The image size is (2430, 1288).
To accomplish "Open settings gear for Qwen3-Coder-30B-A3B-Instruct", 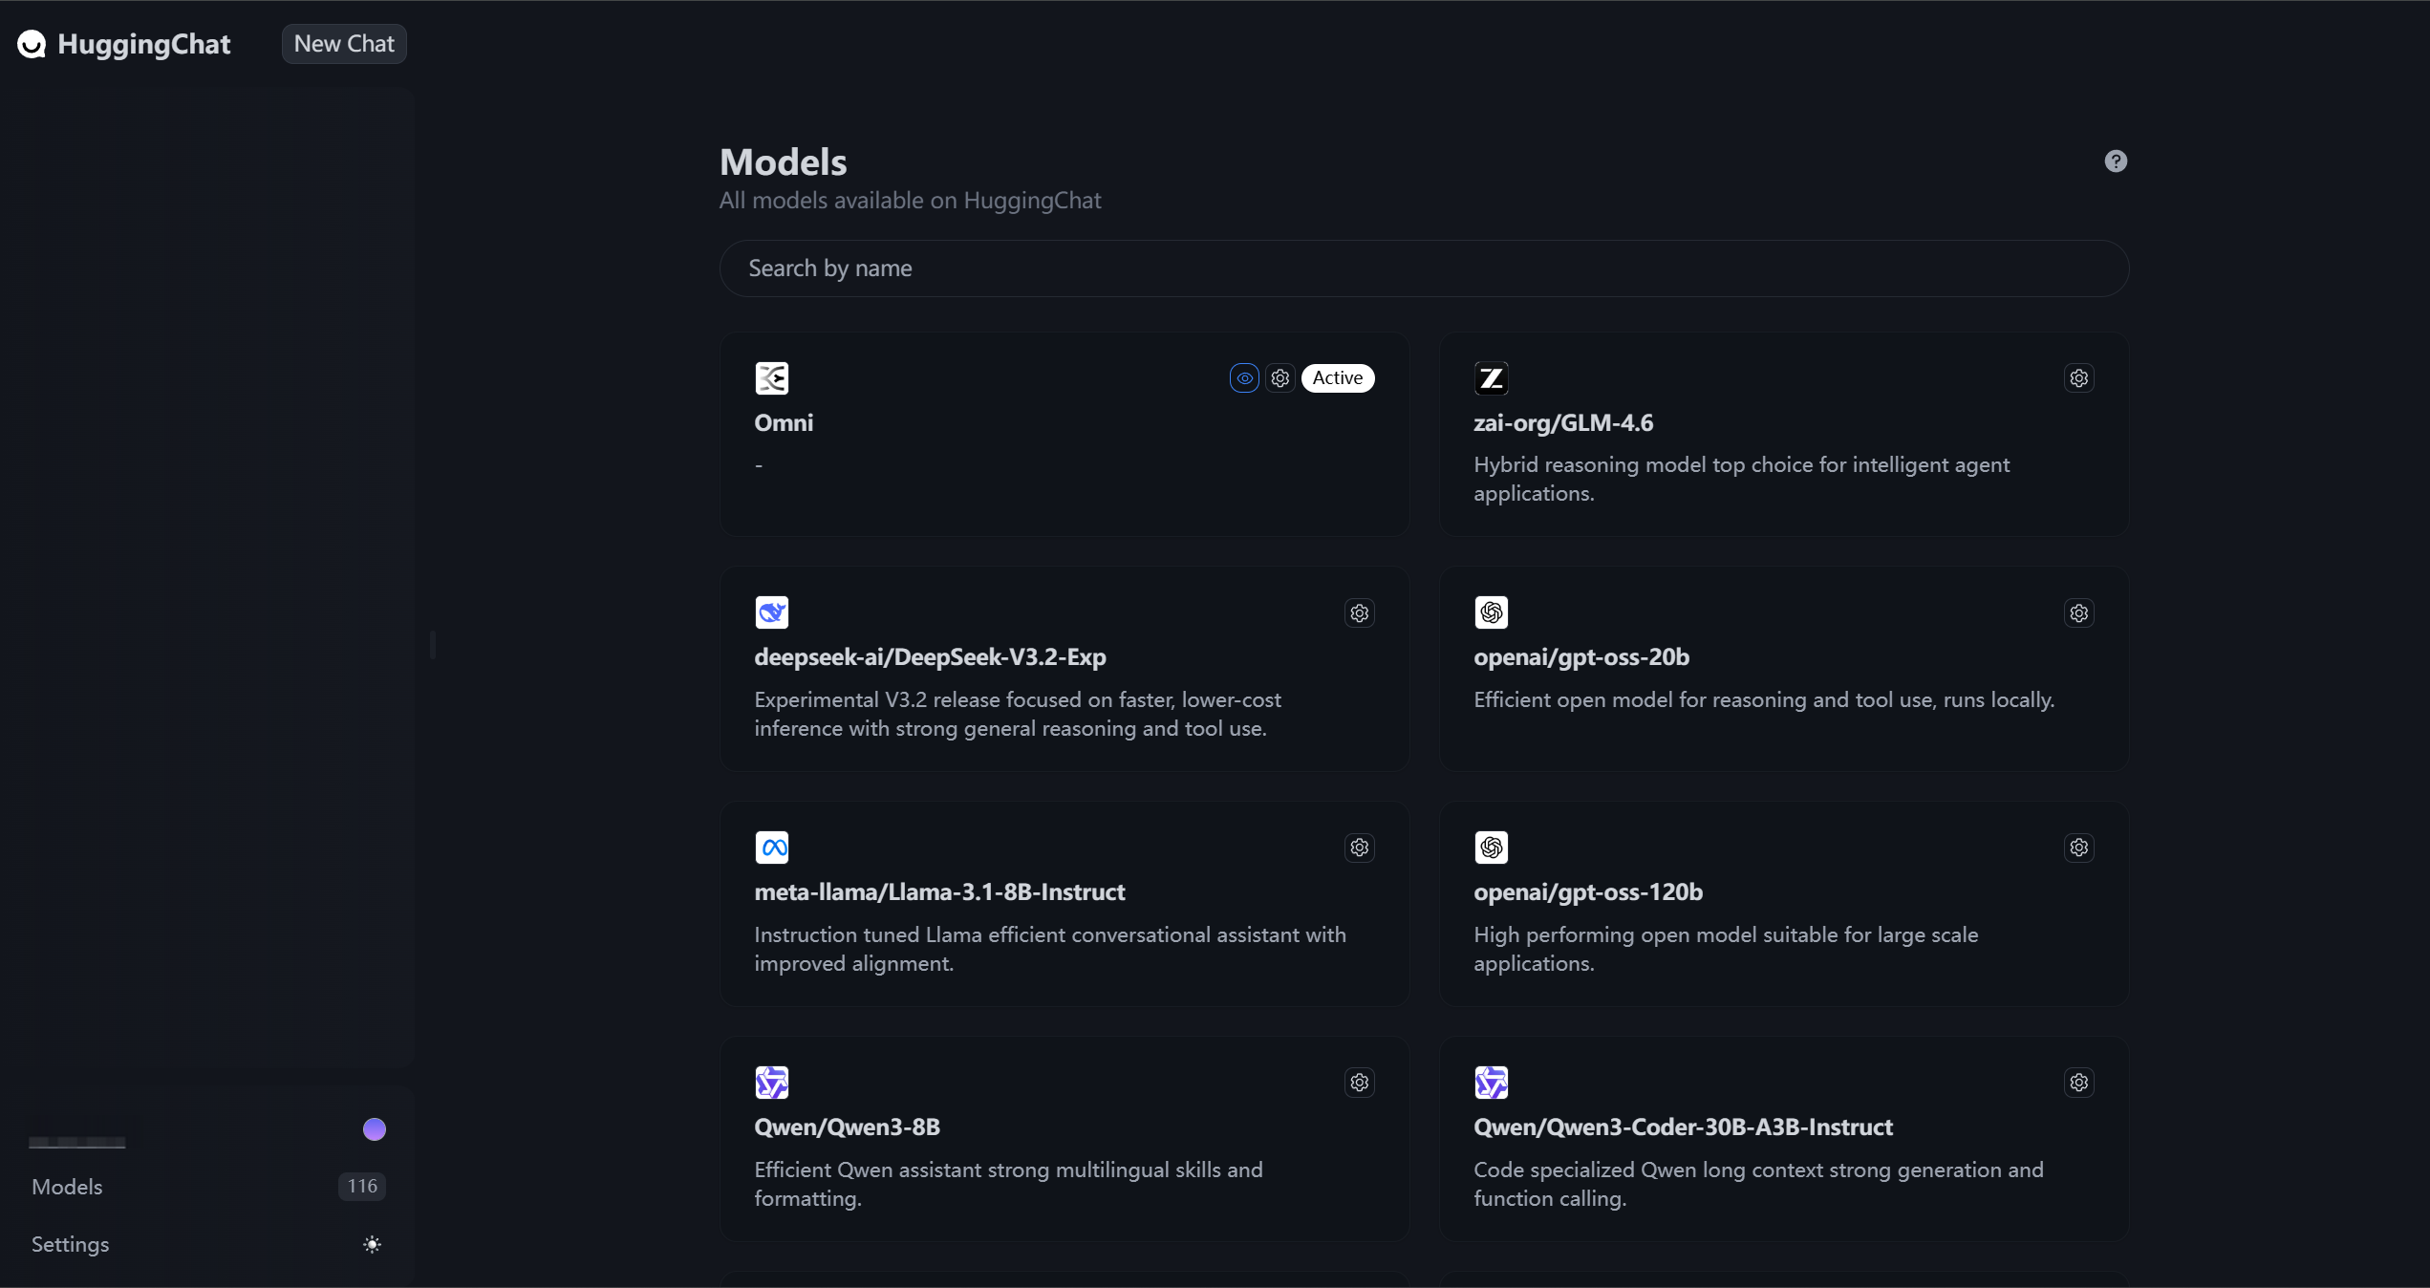I will [2079, 1083].
